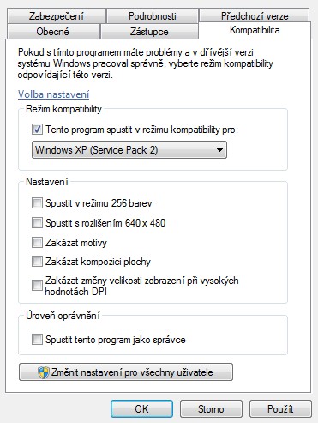Switch to the Zástupce tab
Image resolution: width=318 pixels, height=423 pixels.
pos(149,31)
